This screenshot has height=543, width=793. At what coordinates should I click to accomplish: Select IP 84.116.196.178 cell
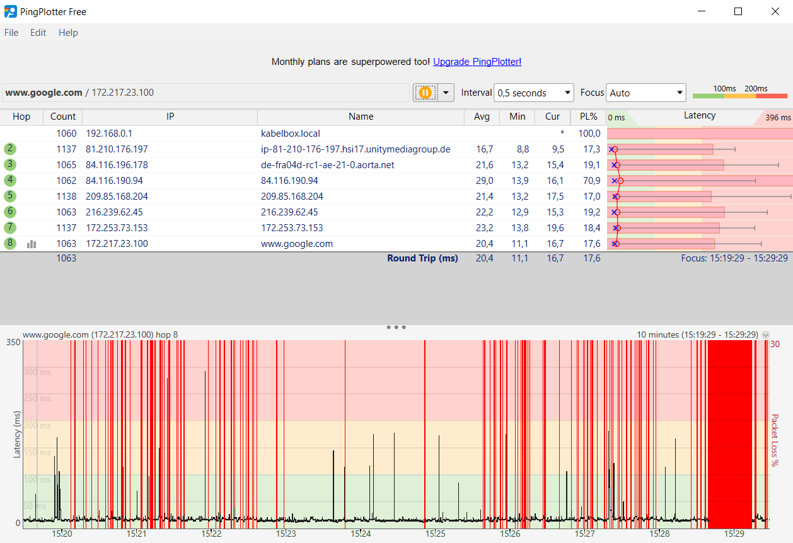pos(117,165)
